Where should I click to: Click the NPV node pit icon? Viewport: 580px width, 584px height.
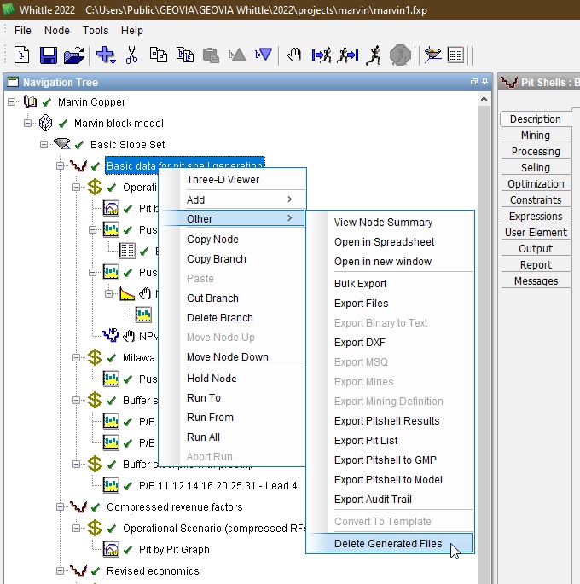click(111, 335)
